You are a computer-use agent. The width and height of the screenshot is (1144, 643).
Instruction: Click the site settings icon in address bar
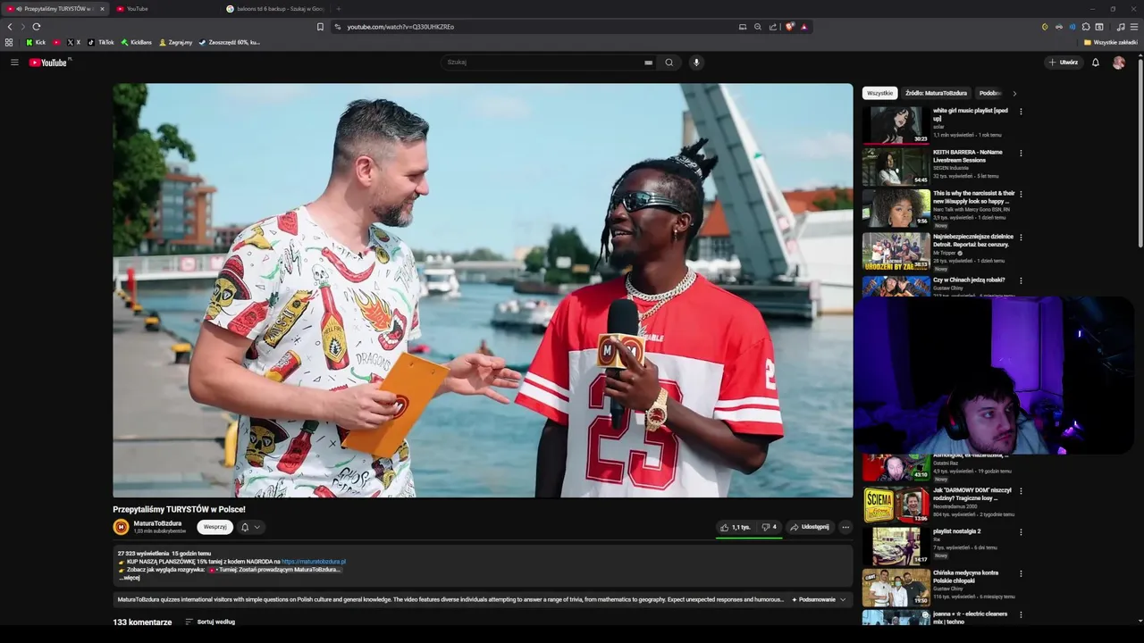point(338,27)
